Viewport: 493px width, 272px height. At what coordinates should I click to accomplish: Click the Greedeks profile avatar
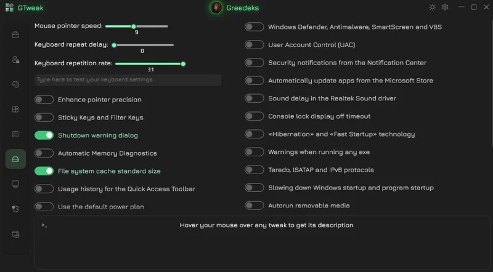[x=216, y=7]
